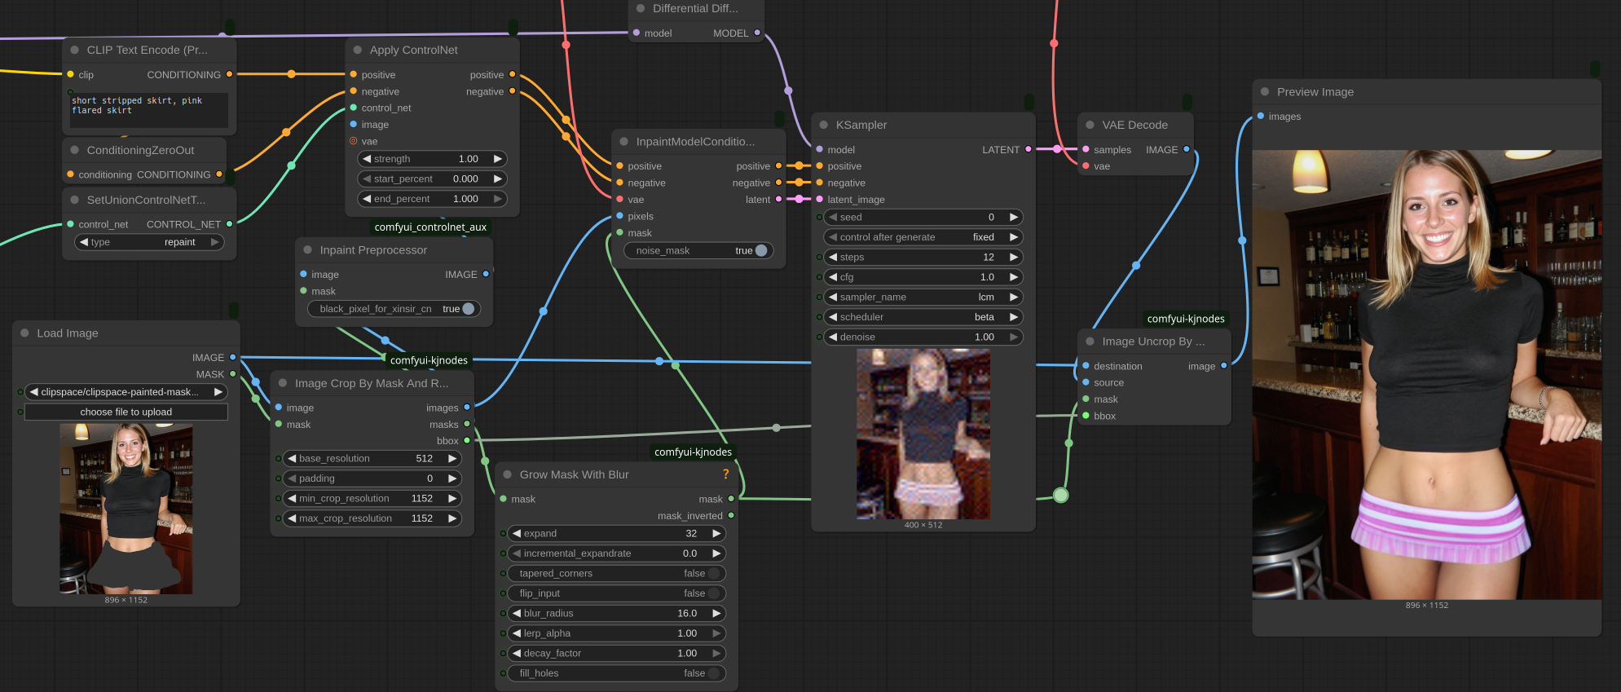The height and width of the screenshot is (692, 1621).
Task: Decrease the denoise value in KSampler
Action: [833, 337]
